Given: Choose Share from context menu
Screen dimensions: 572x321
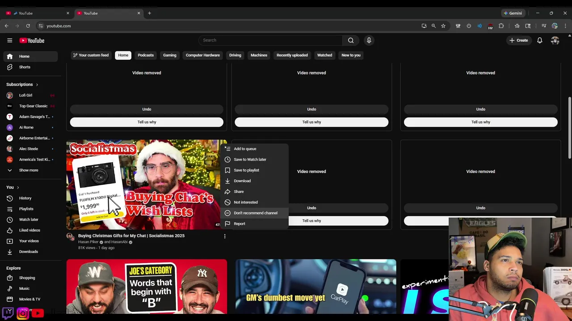Looking at the screenshot, I should [254, 192].
